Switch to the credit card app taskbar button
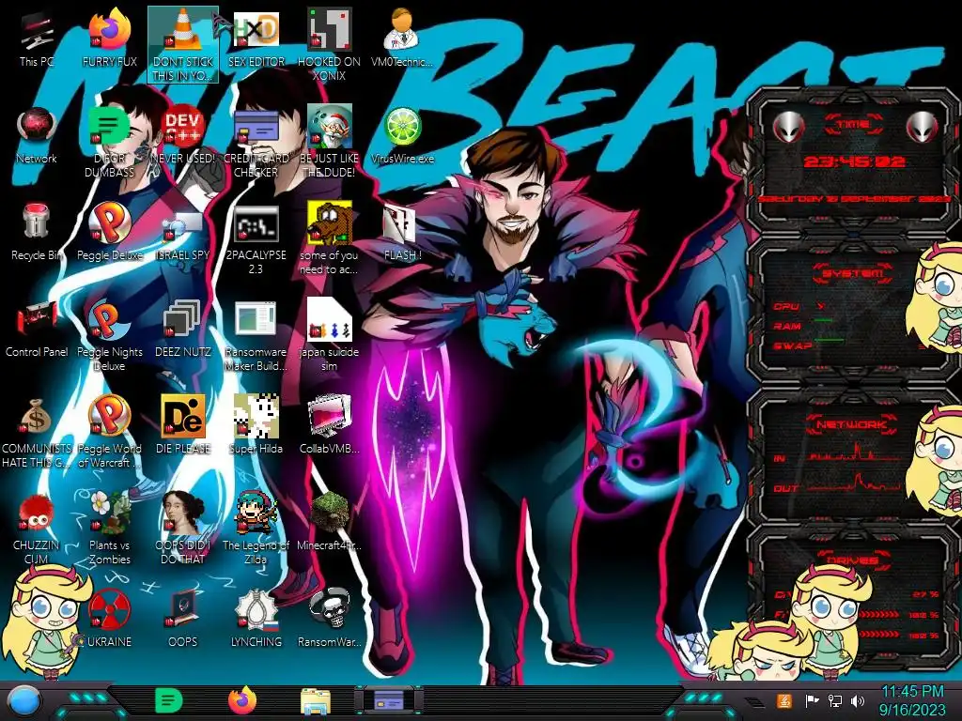 (388, 700)
